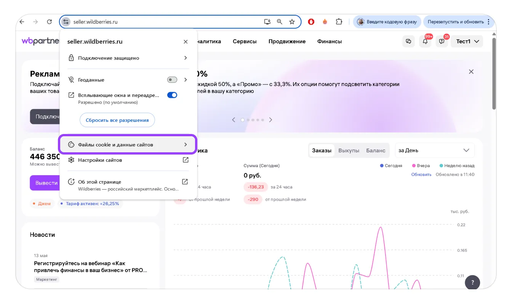Open the browser extensions puzzle icon
512x303 pixels.
pos(339,22)
